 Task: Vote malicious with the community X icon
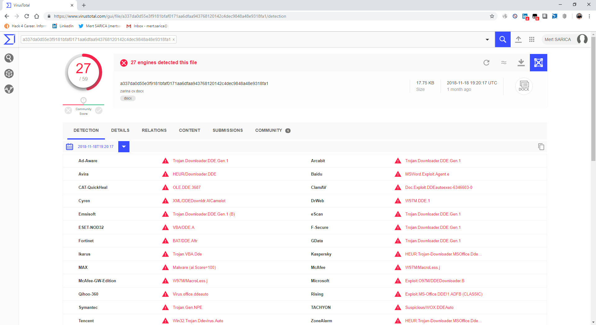[x=68, y=110]
